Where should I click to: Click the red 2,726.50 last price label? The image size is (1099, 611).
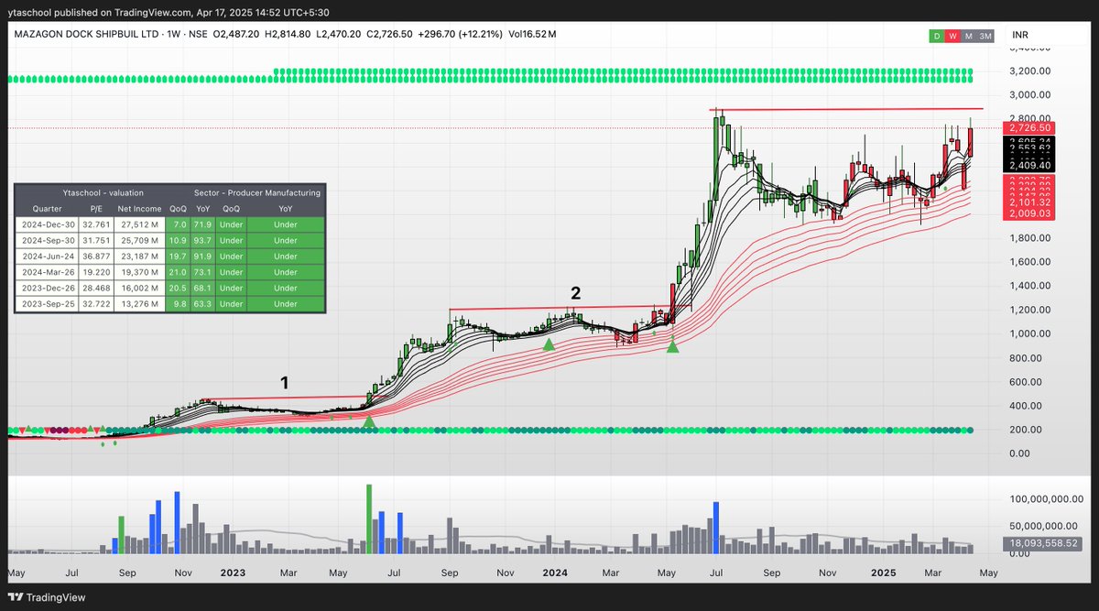tap(1030, 128)
